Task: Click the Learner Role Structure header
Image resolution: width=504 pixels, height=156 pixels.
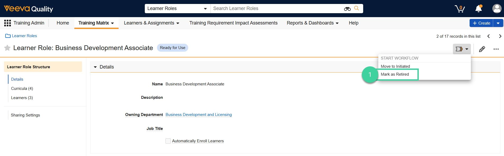Action: [x=43, y=67]
